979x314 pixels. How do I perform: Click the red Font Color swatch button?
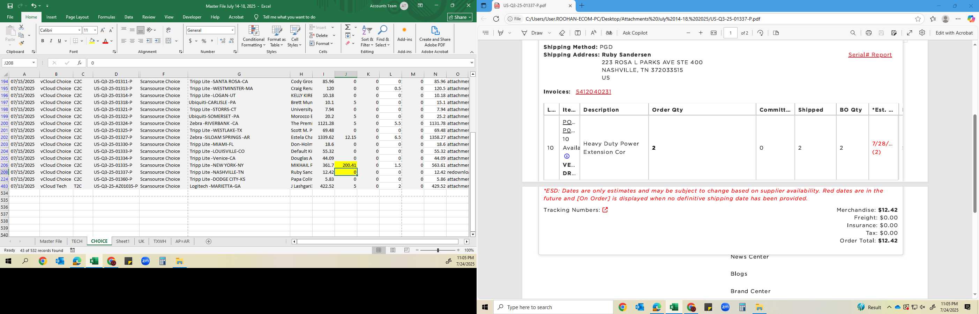106,41
